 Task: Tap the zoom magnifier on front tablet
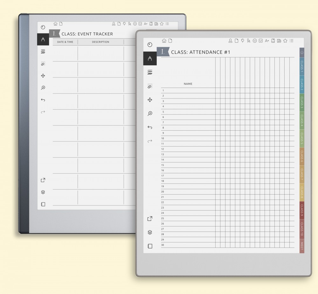pos(150,113)
